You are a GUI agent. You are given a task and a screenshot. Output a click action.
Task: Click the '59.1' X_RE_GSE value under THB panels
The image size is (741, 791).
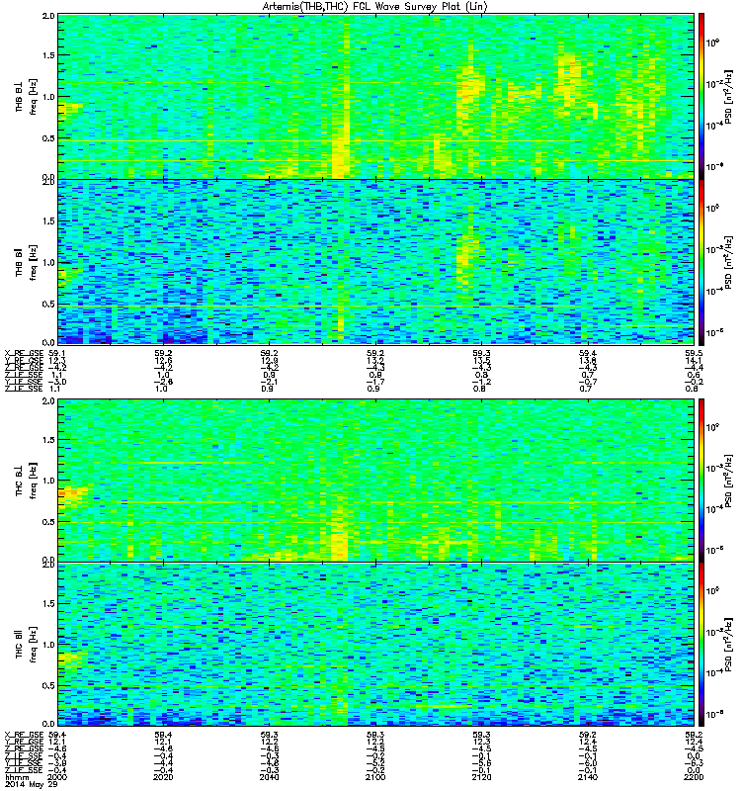point(57,353)
